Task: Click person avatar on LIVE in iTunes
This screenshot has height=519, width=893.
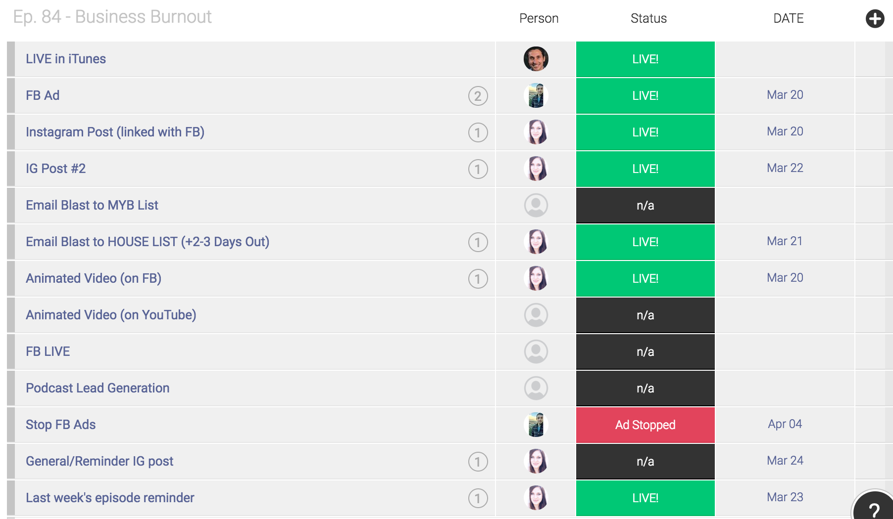Action: [x=536, y=59]
